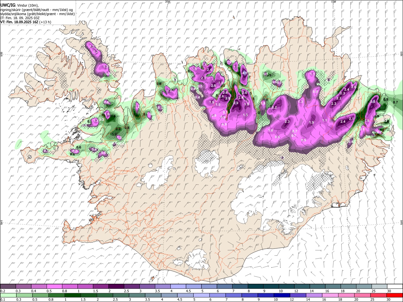Click the 'VT: Fim. 18.09.2025 16Z (+13 h)' line
This screenshot has height=302, width=403.
coord(26,22)
